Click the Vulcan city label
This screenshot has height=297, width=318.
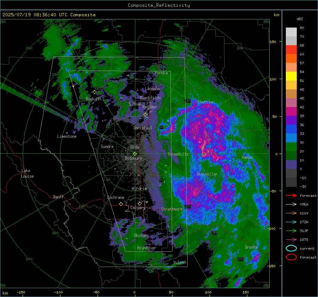[179, 262]
